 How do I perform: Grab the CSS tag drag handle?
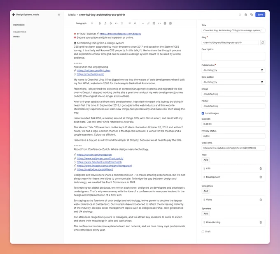(204, 169)
